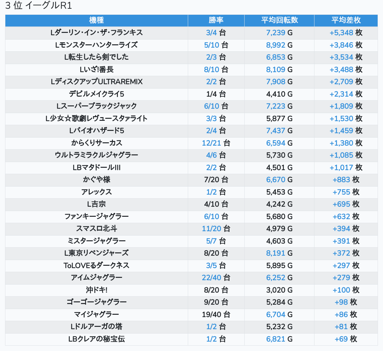
Task: Open Lスーパーブラックジャック machine entry
Action: [96, 106]
